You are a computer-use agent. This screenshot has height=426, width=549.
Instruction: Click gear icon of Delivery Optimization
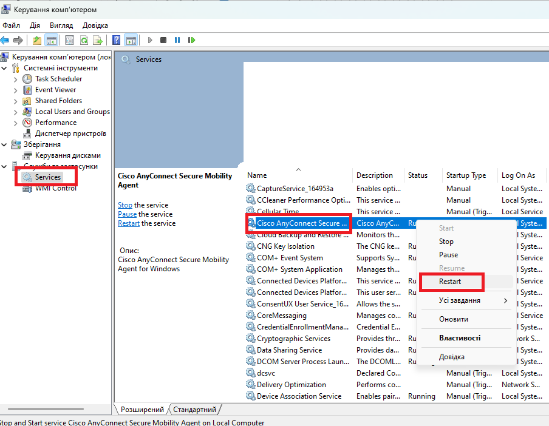point(250,384)
